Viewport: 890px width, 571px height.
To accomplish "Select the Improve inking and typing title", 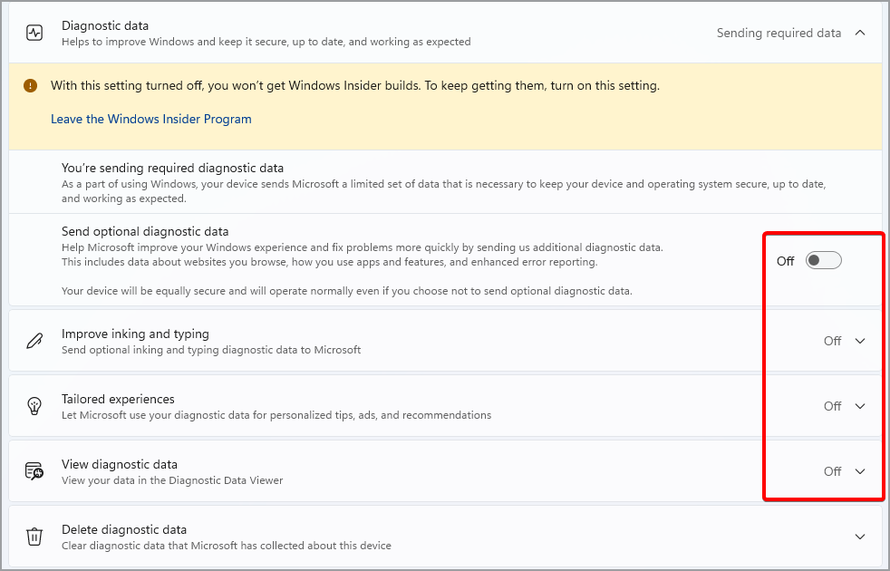I will 135,334.
